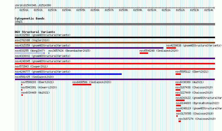Click 61507k on the ruler
The width and height of the screenshot is (222, 131).
pos(109,10)
